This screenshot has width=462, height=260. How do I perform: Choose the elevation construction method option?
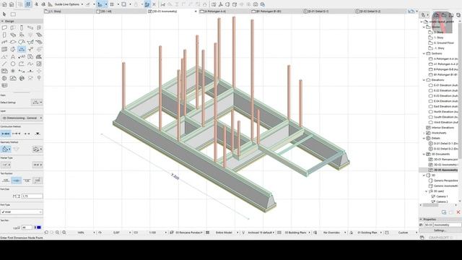pos(38,134)
